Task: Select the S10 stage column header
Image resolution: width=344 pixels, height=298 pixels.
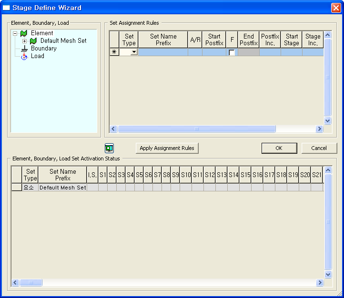Action: pos(186,175)
